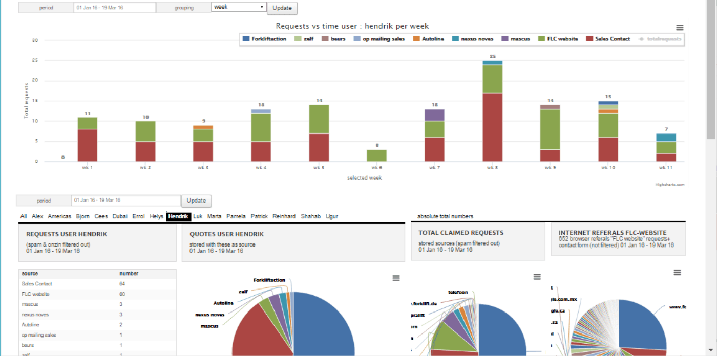Open the Internet Referals pie chart menu icon
Image resolution: width=717 pixels, height=356 pixels.
click(677, 273)
